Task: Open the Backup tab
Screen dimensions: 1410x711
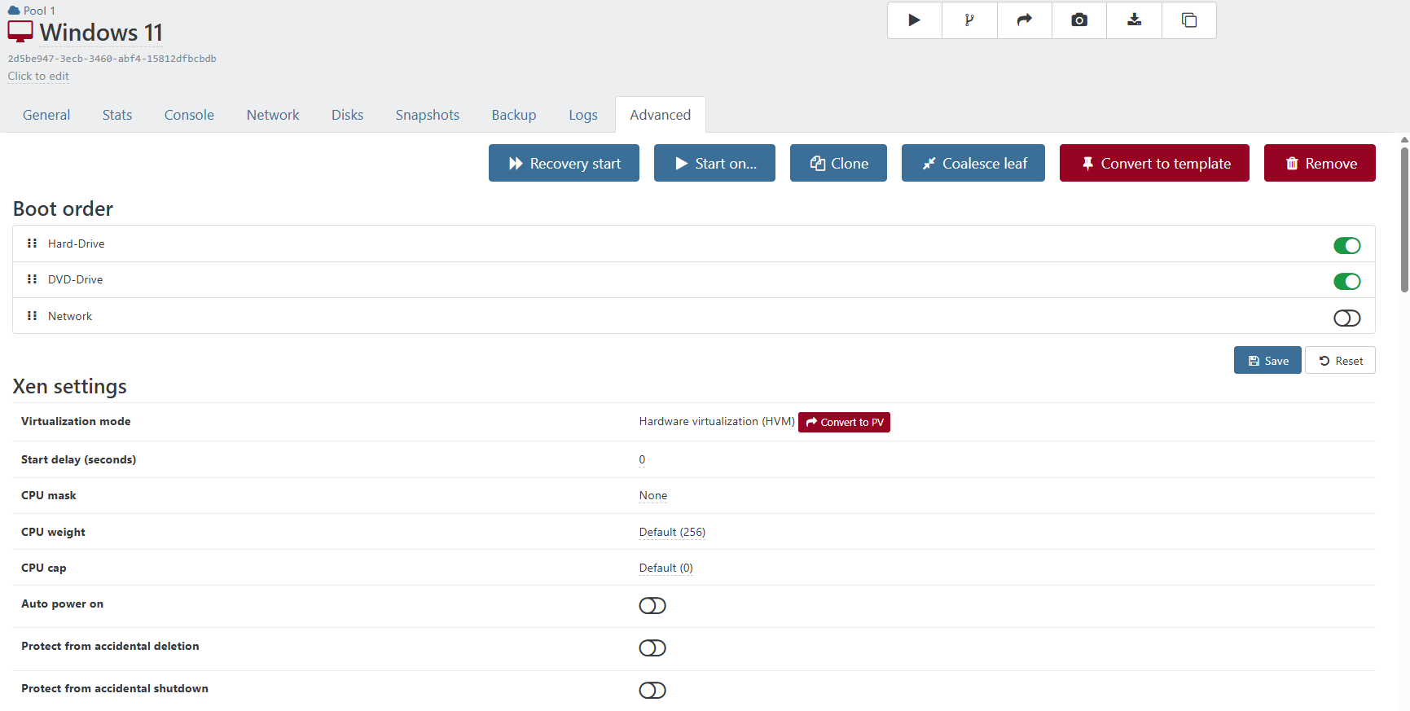Action: [514, 115]
